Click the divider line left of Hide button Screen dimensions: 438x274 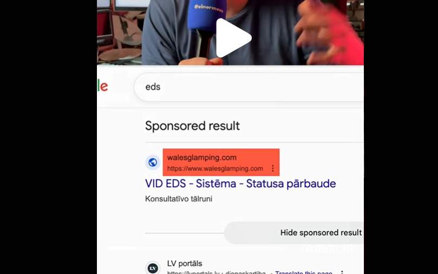(185, 233)
